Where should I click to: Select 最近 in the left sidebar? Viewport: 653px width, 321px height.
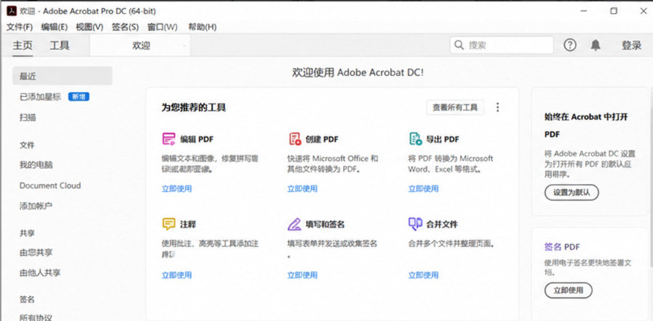62,75
